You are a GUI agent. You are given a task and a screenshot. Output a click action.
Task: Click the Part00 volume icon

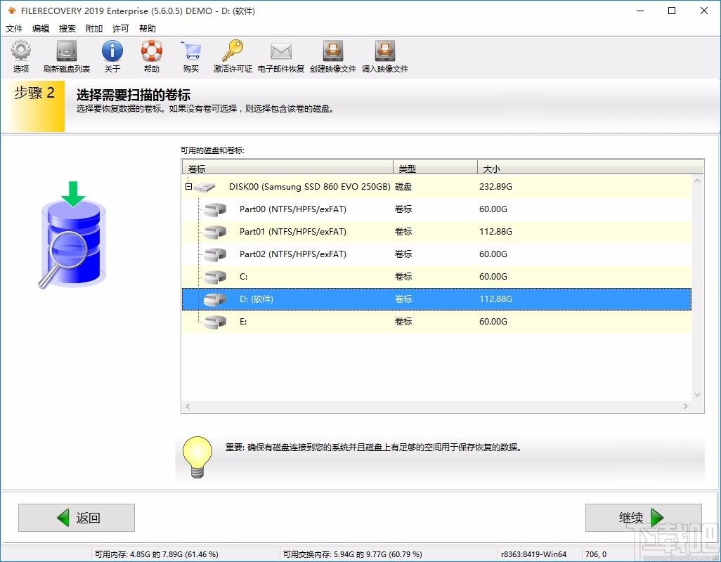click(x=215, y=209)
